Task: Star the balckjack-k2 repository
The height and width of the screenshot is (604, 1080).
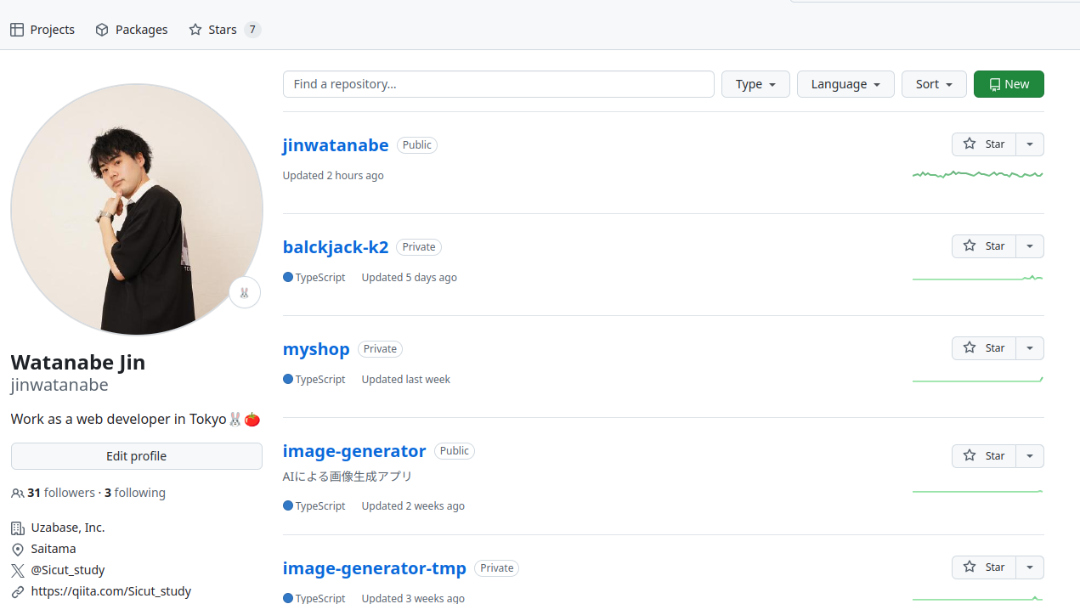Action: 984,246
